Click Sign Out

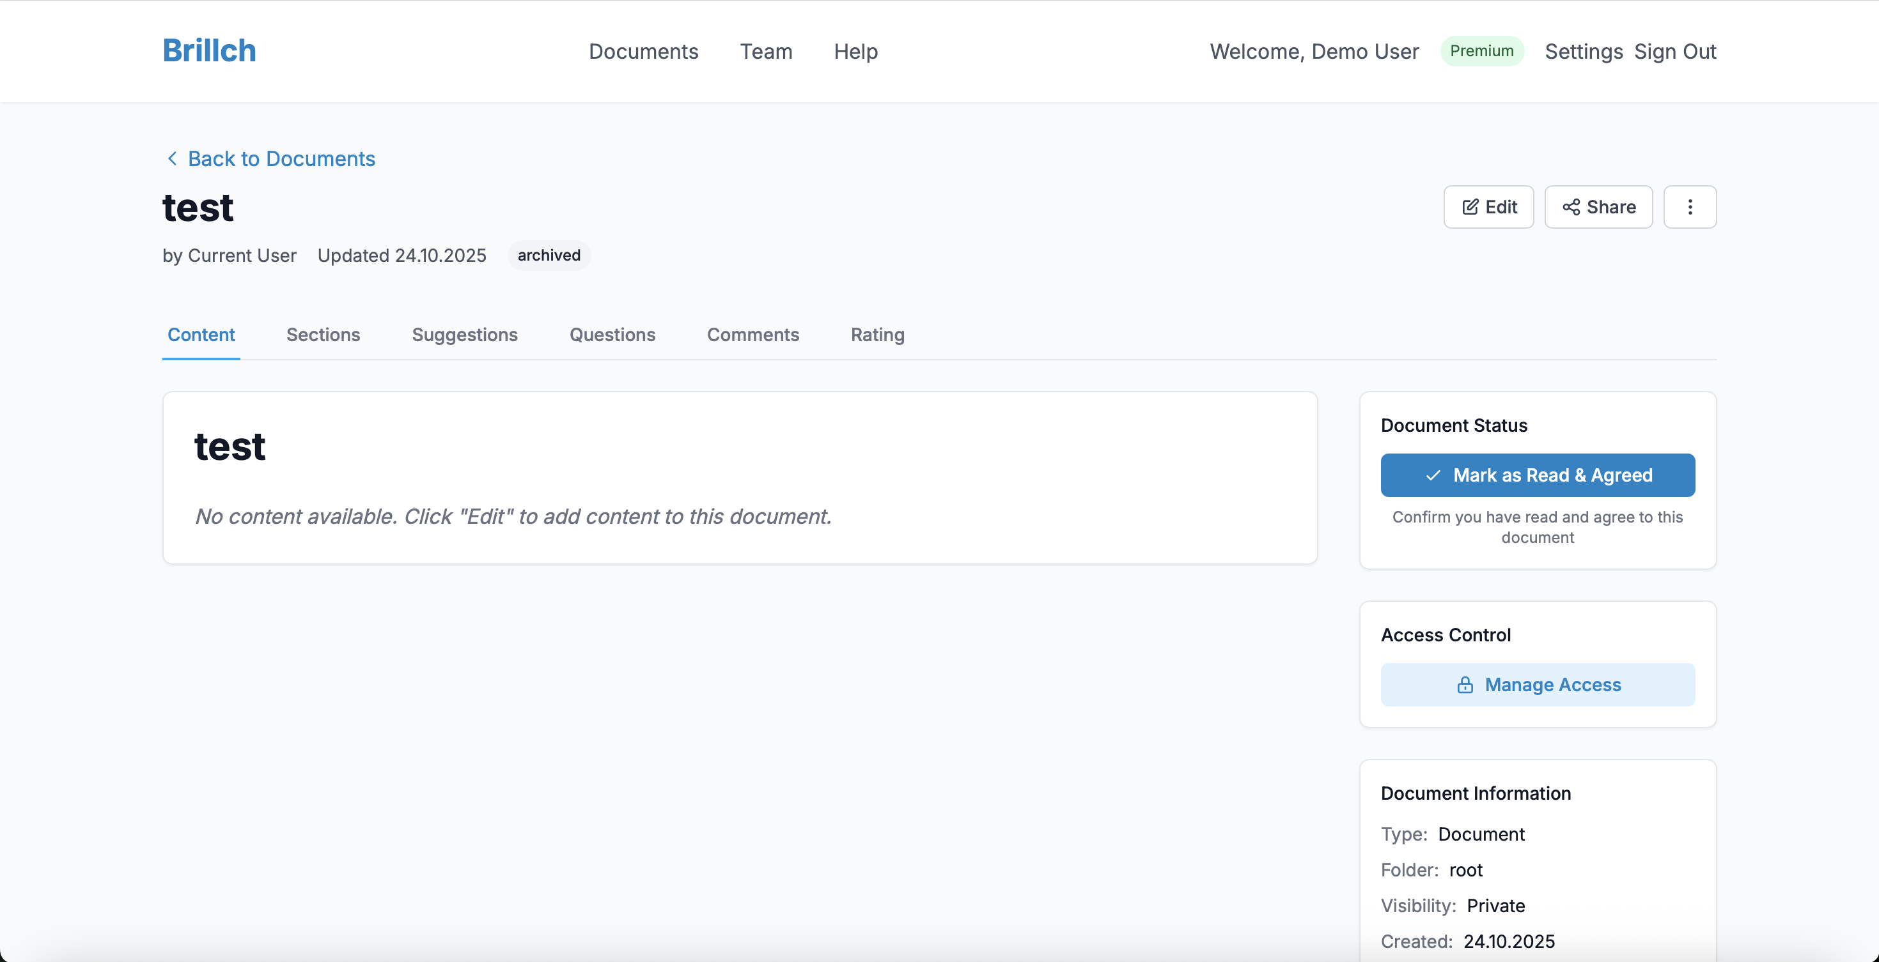tap(1675, 52)
